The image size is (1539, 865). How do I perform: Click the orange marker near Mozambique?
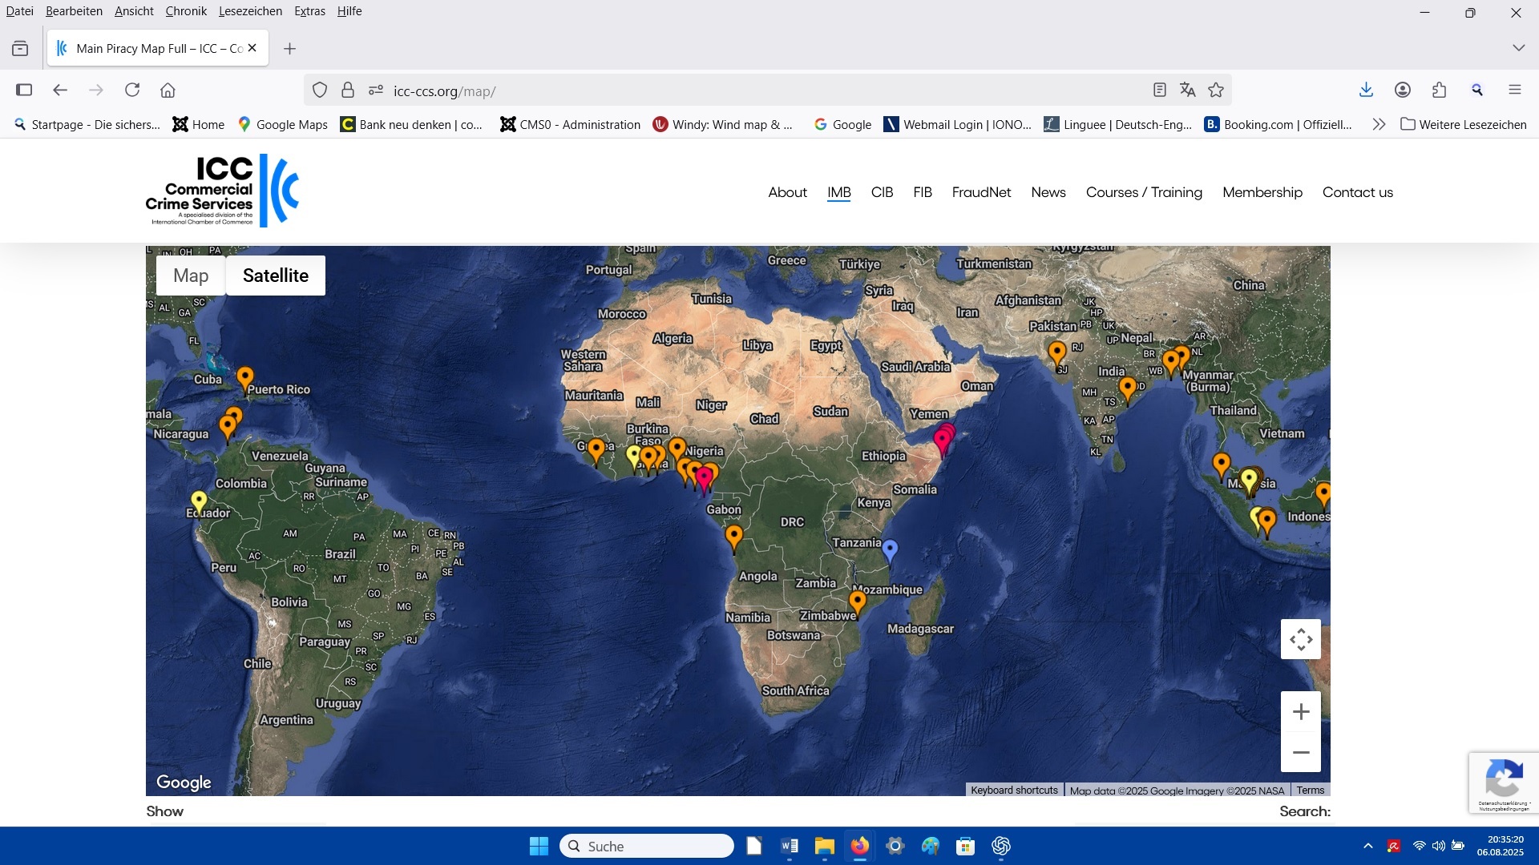[858, 601]
